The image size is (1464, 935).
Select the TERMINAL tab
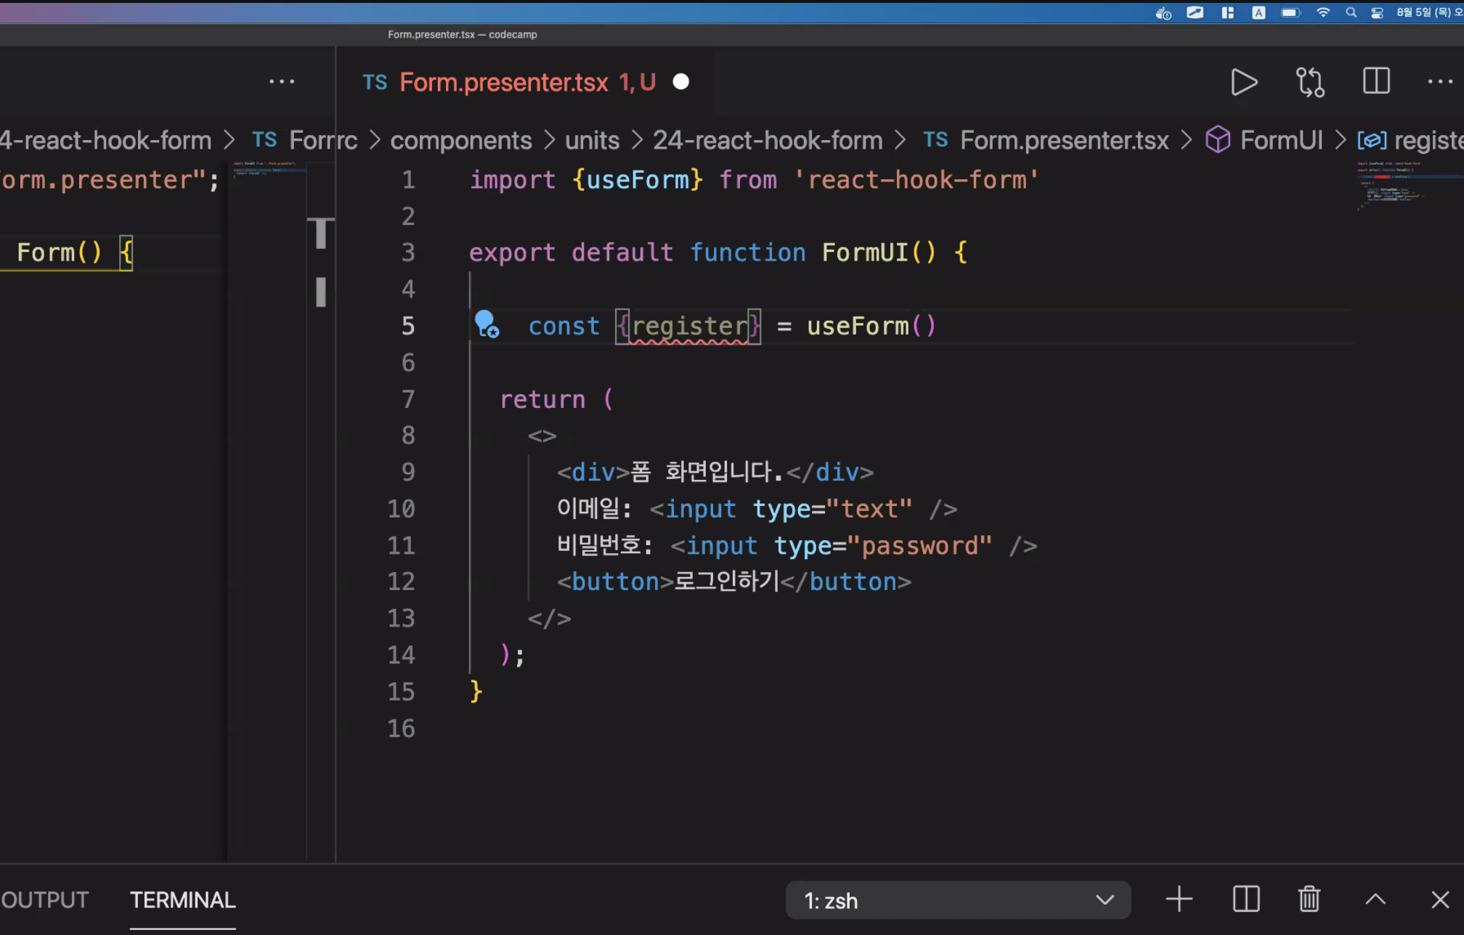[x=182, y=900]
